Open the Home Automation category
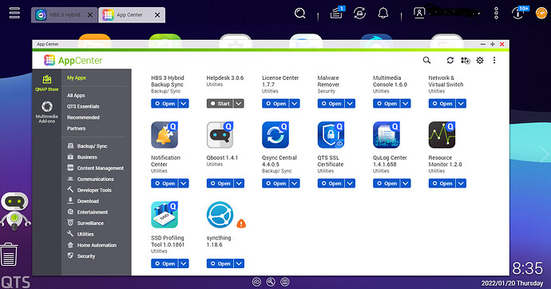Image resolution: width=551 pixels, height=289 pixels. pyautogui.click(x=92, y=245)
